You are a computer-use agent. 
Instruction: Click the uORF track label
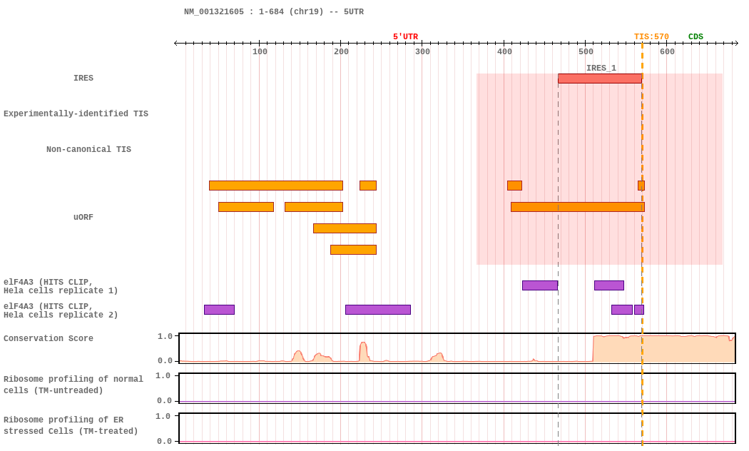(83, 217)
